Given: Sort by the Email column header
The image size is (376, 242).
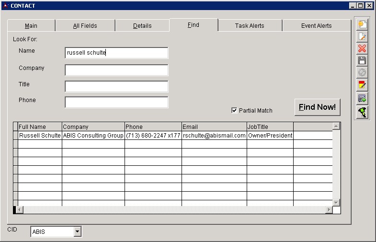Looking at the screenshot, I should point(213,127).
